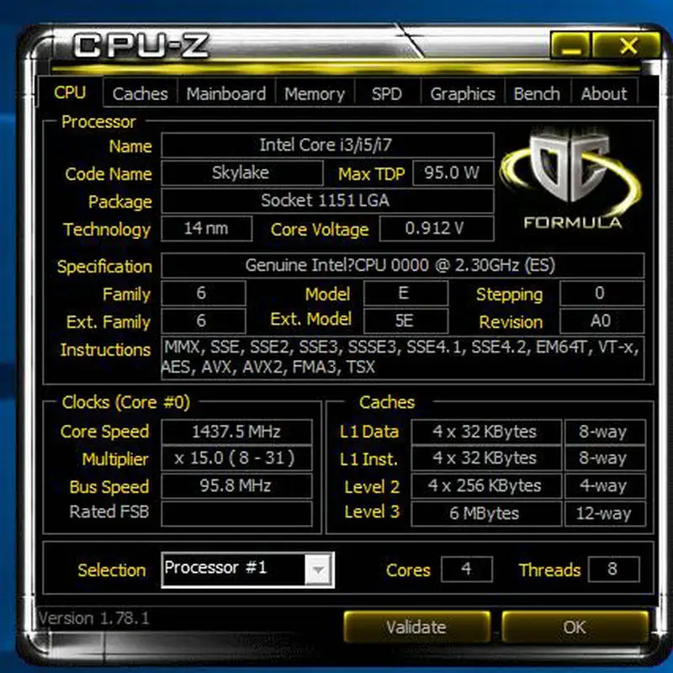Open the About tab

click(x=604, y=93)
